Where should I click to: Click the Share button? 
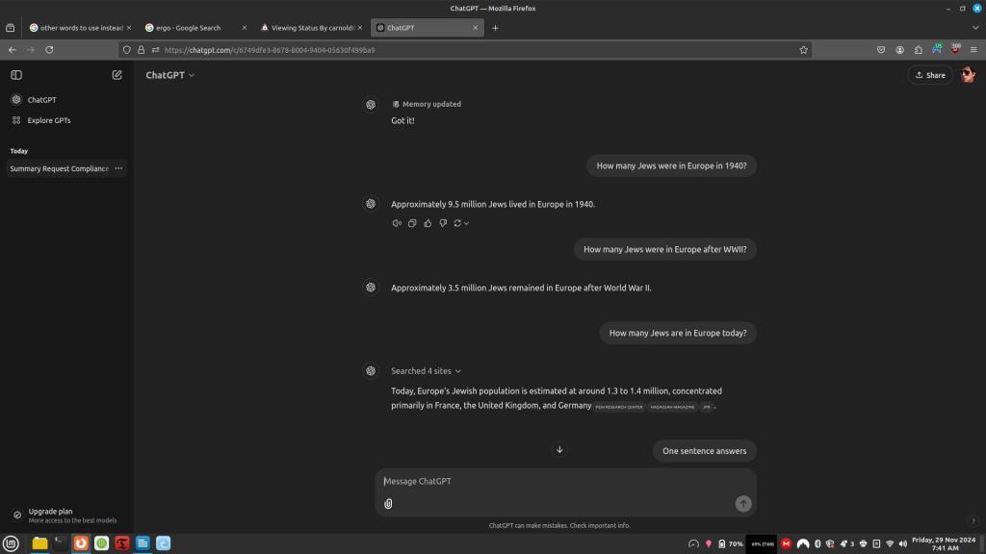(x=930, y=75)
